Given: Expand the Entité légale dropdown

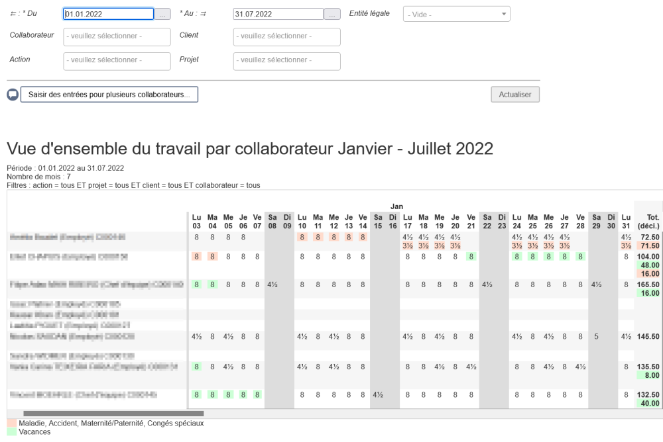Looking at the screenshot, I should [x=456, y=14].
